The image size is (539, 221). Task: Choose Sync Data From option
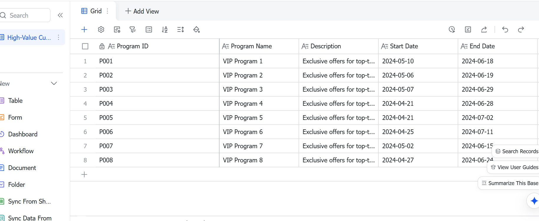(x=30, y=218)
